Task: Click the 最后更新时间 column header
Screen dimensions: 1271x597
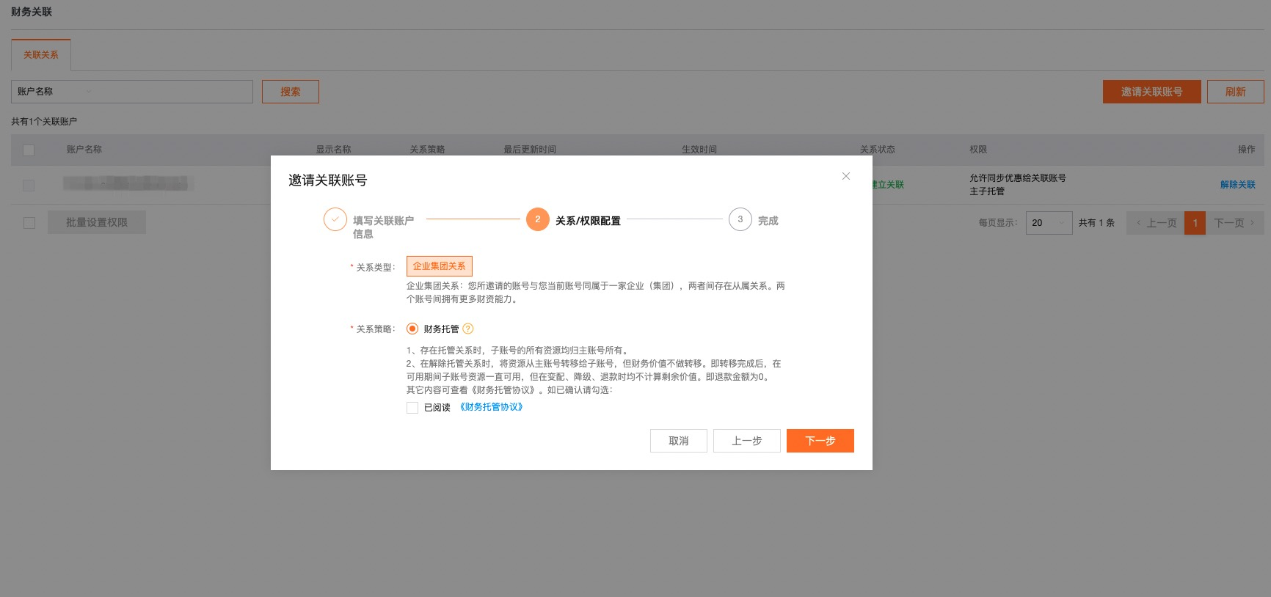Action: point(530,150)
